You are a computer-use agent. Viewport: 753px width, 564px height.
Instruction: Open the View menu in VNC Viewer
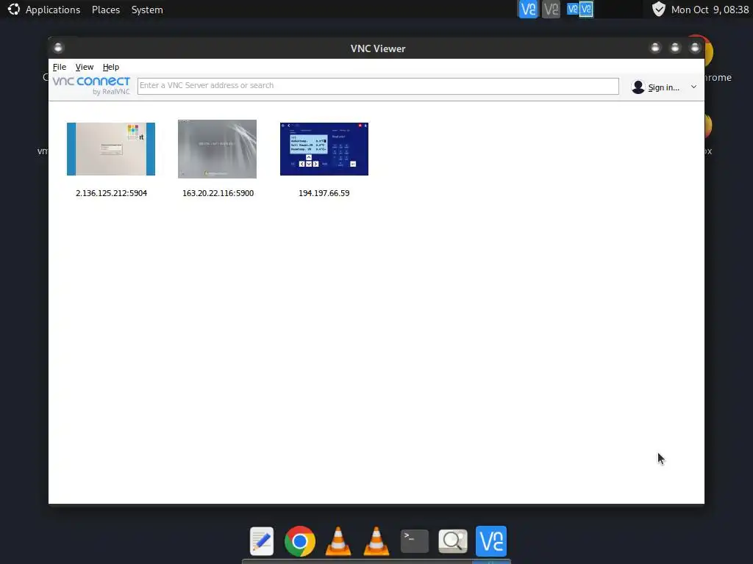(x=85, y=67)
